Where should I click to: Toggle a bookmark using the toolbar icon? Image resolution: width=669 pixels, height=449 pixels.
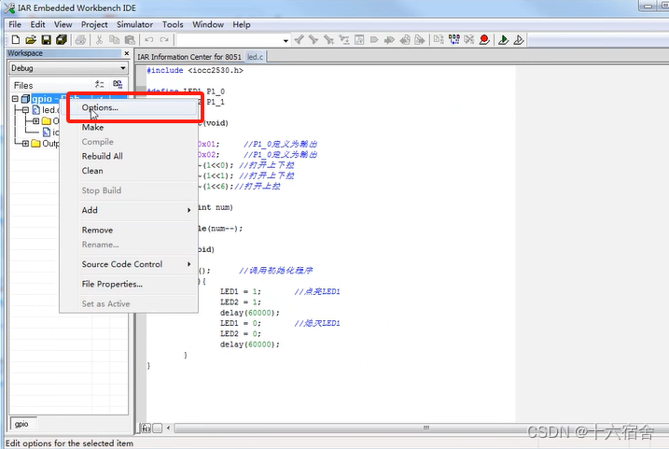click(374, 40)
